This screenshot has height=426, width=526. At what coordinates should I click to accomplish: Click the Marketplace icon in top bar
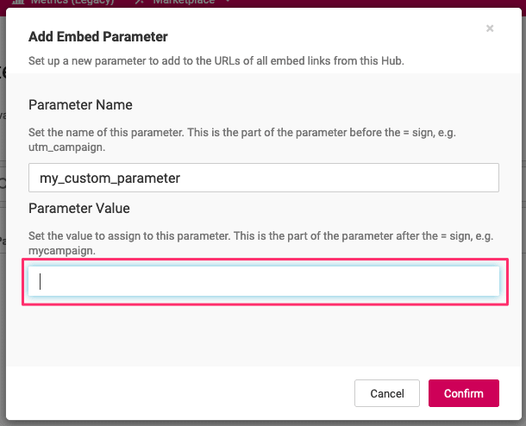140,2
